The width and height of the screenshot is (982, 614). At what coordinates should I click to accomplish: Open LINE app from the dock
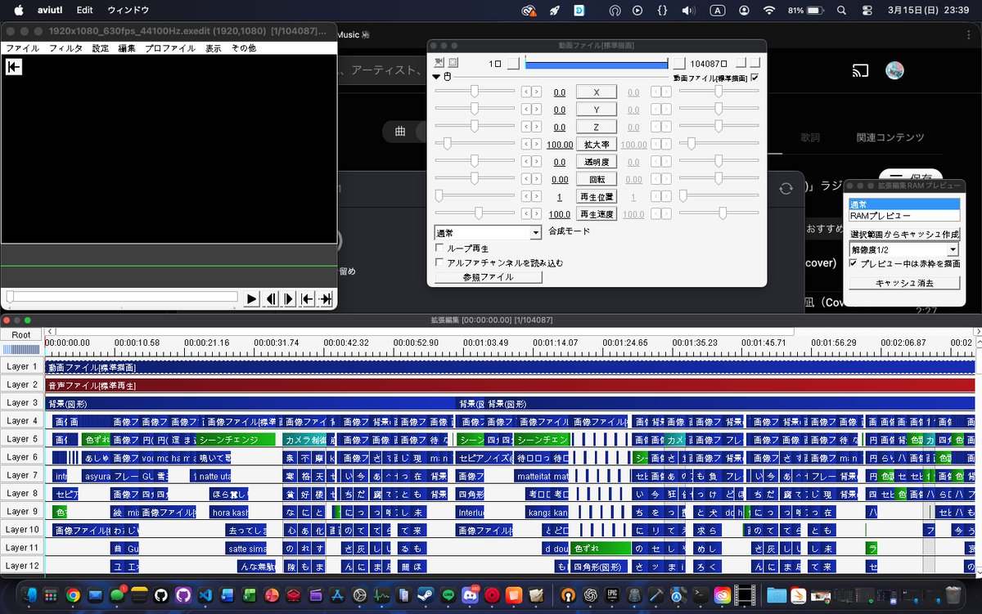tap(448, 595)
